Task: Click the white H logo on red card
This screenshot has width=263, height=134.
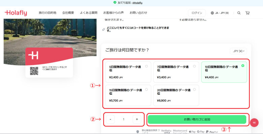Action: pos(33,56)
